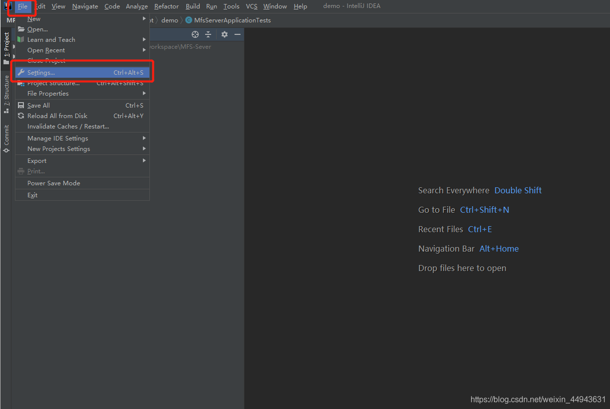Open the Project panel gear options

pos(225,34)
